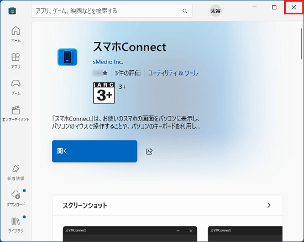This screenshot has height=242, width=304.
Task: Open the sMedio Inc. publisher link
Action: click(x=108, y=62)
